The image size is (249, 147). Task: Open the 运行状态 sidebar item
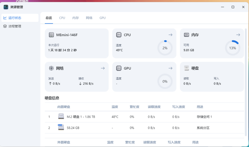[20, 18]
